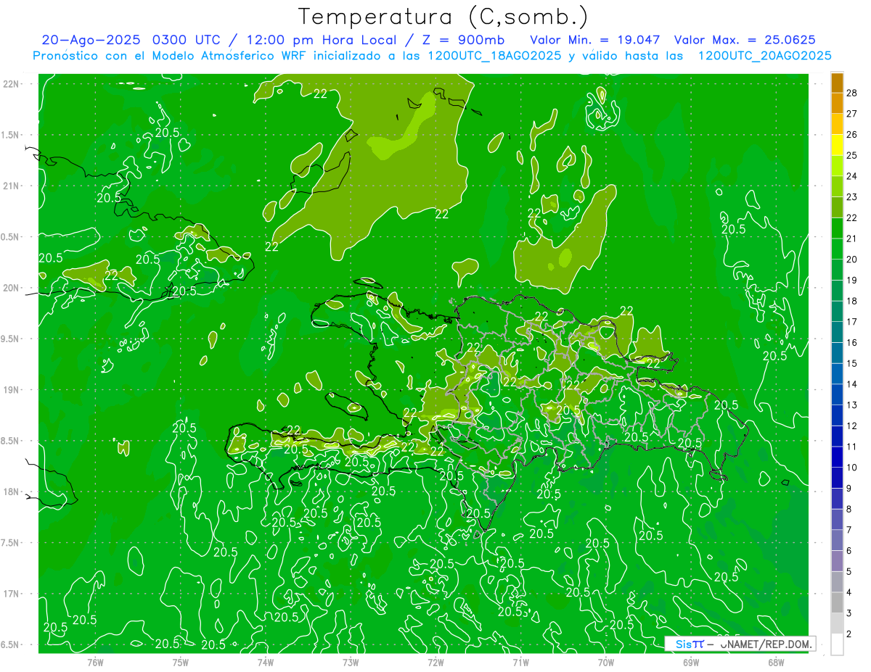
Task: Click the color bar scale label '10'
Action: click(852, 468)
